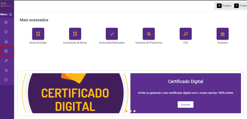Click the Notas Emitidas label

coord(38,43)
